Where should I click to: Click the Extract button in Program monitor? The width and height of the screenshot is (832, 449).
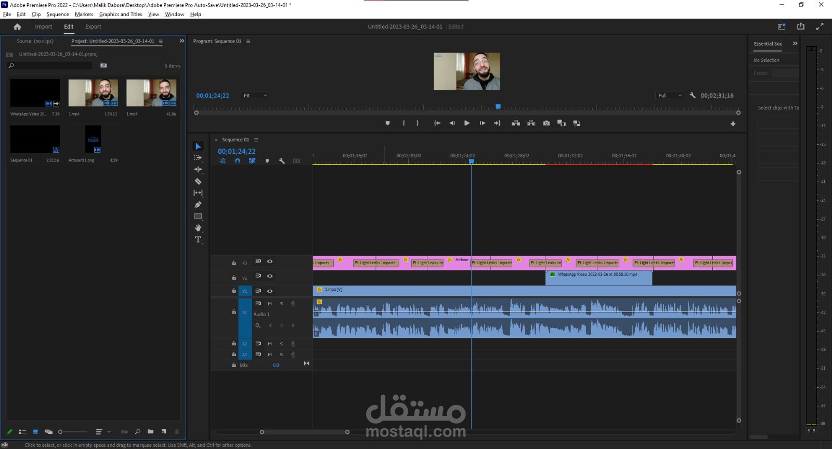pos(531,123)
